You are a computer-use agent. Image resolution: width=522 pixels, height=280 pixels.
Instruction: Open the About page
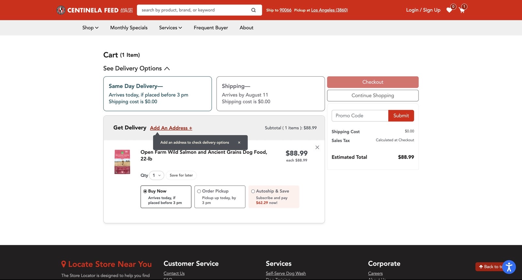[x=246, y=28]
